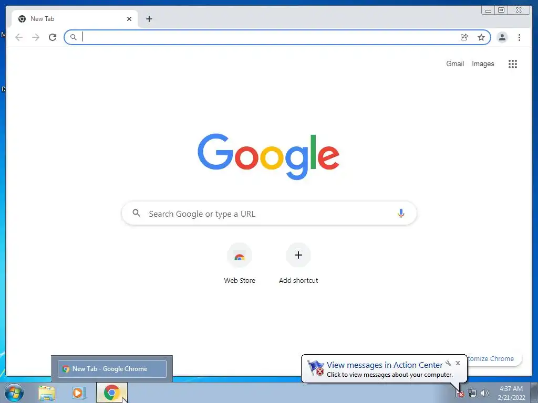Click the Google logo
The image size is (538, 403).
268,156
